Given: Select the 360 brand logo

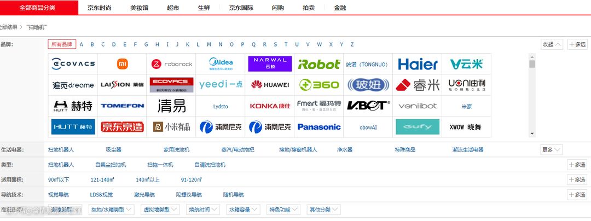Looking at the screenshot, I should pos(319,85).
